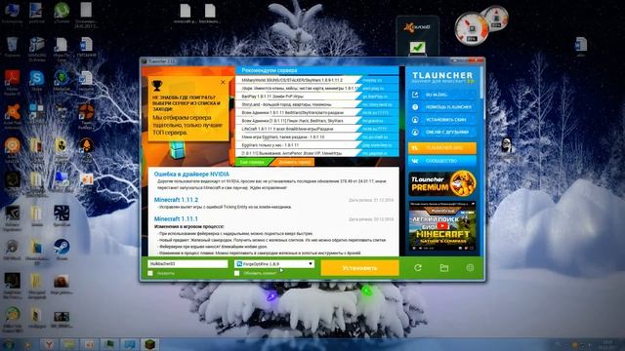Viewport: 625px width, 351px height.
Task: Click the Avast desktop gadget checkmark
Action: pyautogui.click(x=417, y=48)
